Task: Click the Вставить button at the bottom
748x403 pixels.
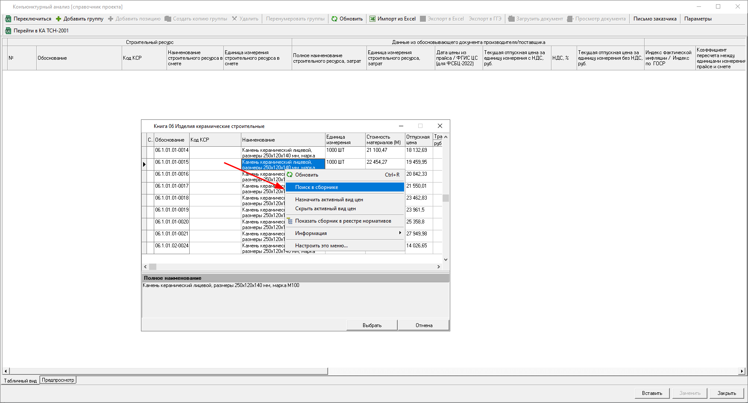Action: click(x=652, y=393)
